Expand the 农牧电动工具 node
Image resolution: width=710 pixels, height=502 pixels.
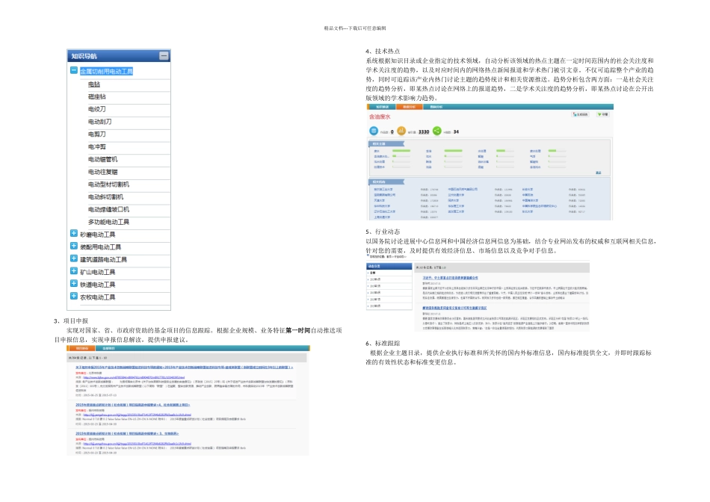(74, 296)
